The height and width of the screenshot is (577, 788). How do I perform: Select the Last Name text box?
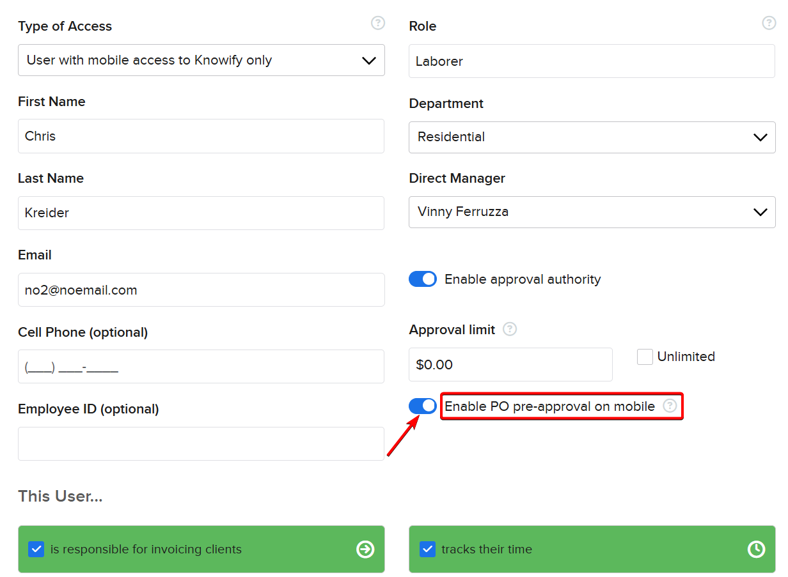pyautogui.click(x=201, y=213)
